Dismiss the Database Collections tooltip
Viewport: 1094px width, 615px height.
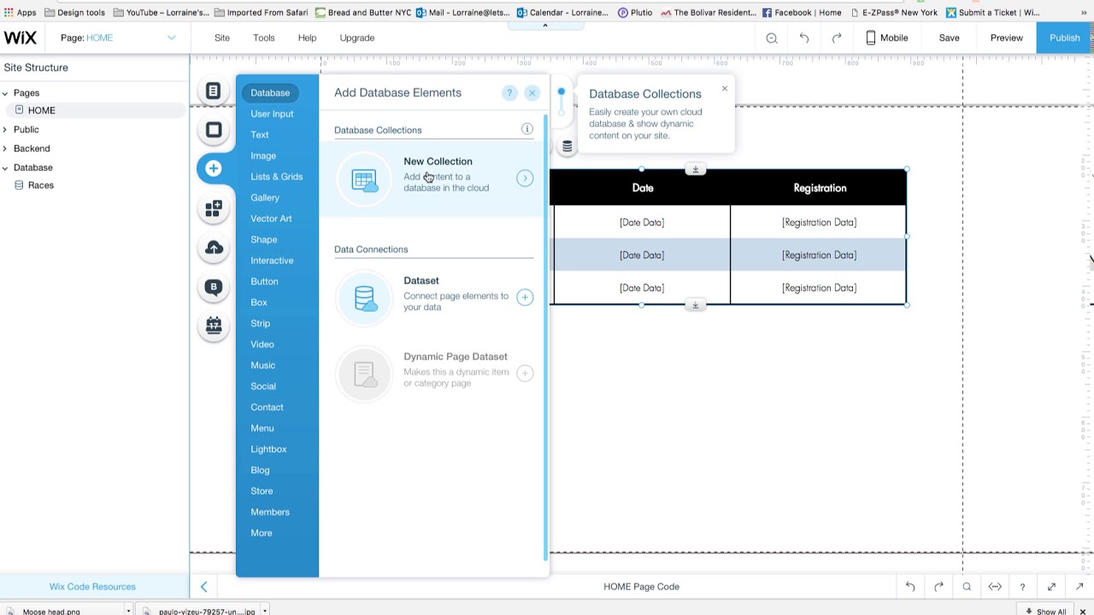tap(725, 88)
